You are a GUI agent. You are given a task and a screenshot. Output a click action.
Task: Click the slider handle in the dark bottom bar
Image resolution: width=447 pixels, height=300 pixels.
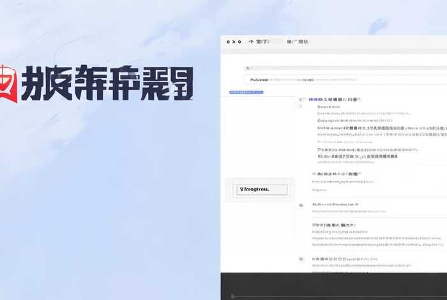click(232, 296)
